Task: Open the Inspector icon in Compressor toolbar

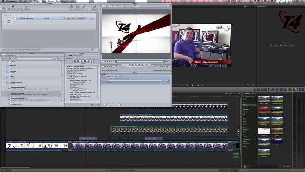Action: [x=77, y=7]
